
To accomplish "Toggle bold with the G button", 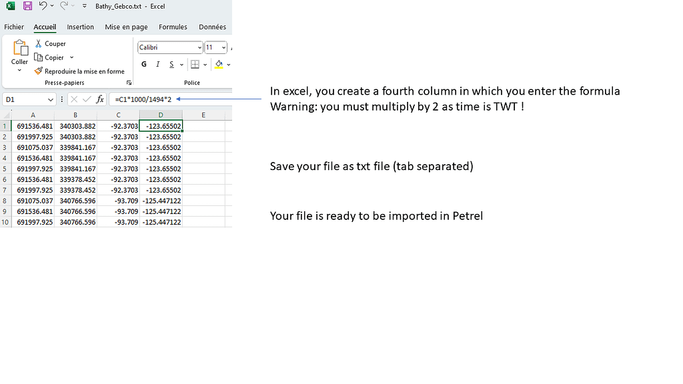I will point(144,65).
